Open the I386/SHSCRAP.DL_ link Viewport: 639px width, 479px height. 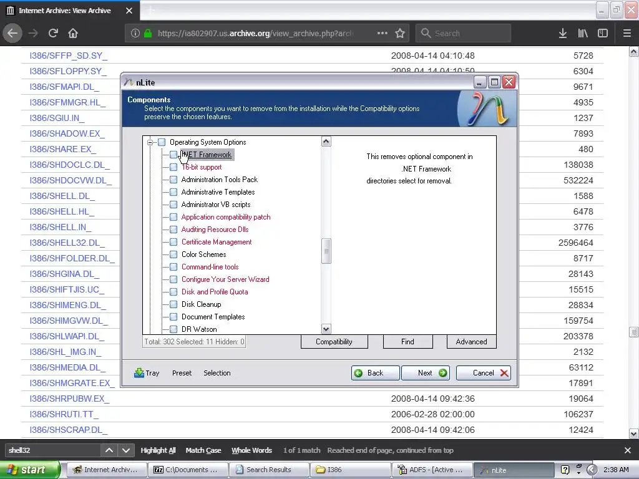tap(69, 430)
